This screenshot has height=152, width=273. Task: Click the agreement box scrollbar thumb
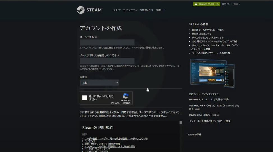181,122
